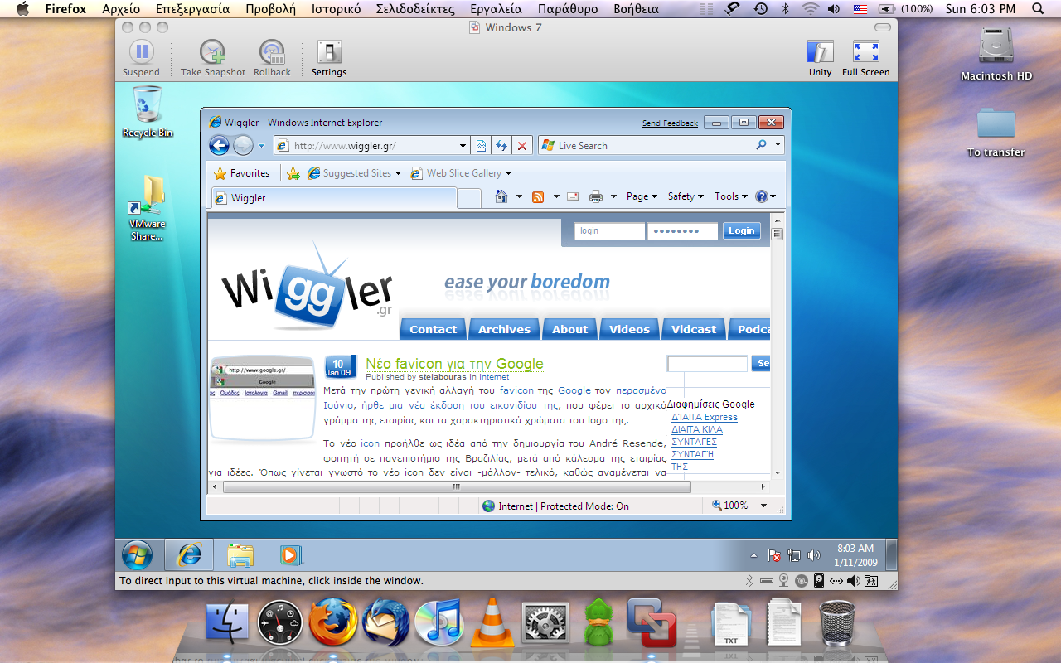Click the Windows Start orb
Image resolution: width=1061 pixels, height=663 pixels.
tap(137, 554)
